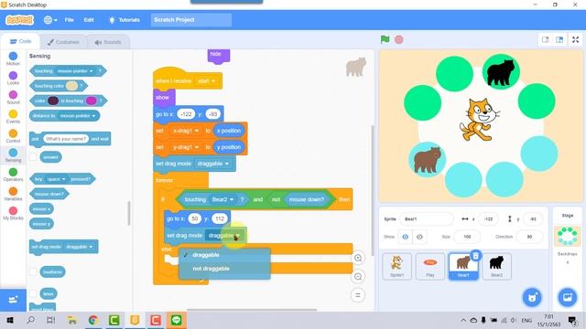The image size is (586, 329).
Task: Delete the Bear1 sprite
Action: point(475,256)
